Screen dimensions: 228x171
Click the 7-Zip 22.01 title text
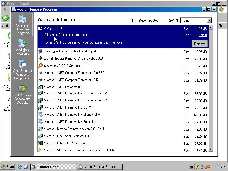point(53,28)
